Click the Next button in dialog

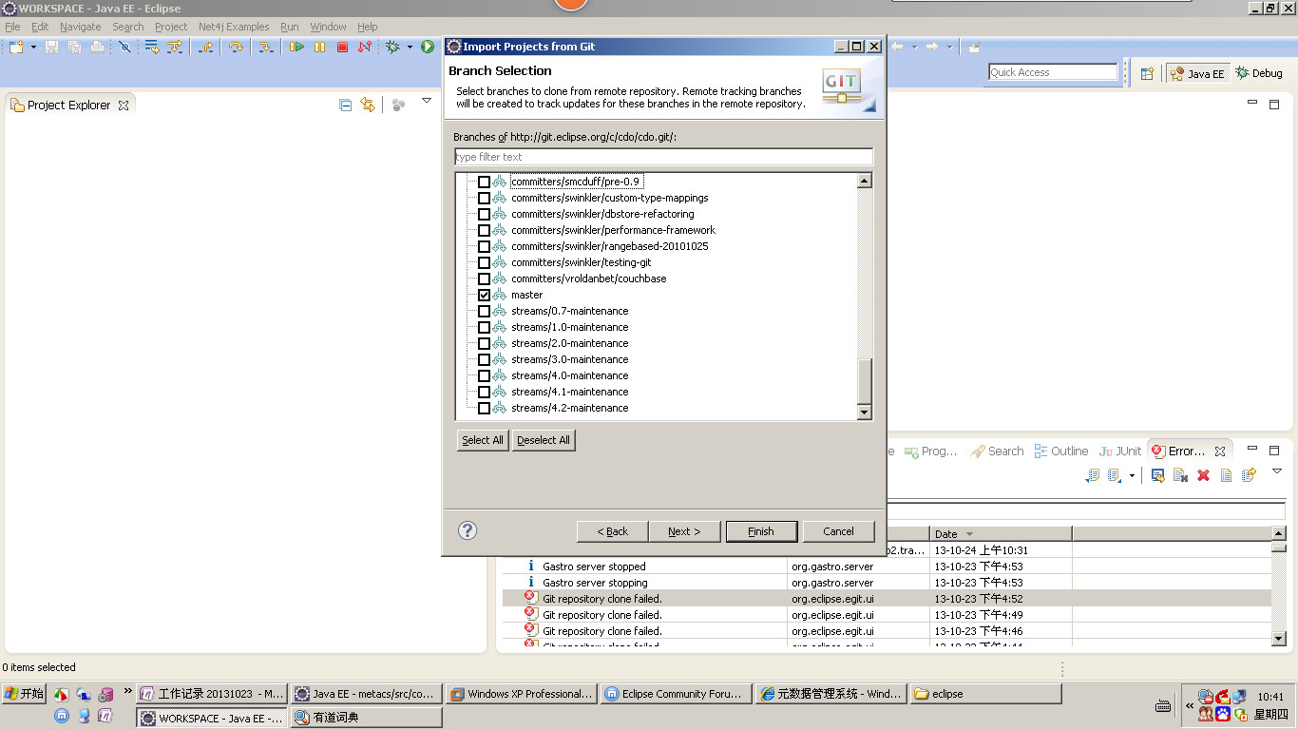[x=684, y=531]
